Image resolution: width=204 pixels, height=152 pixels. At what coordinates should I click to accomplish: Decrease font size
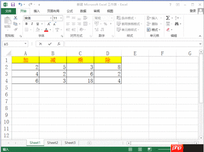pos(54,24)
